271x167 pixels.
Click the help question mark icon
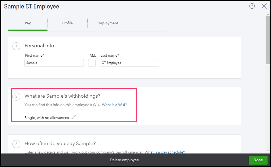pyautogui.click(x=252, y=6)
